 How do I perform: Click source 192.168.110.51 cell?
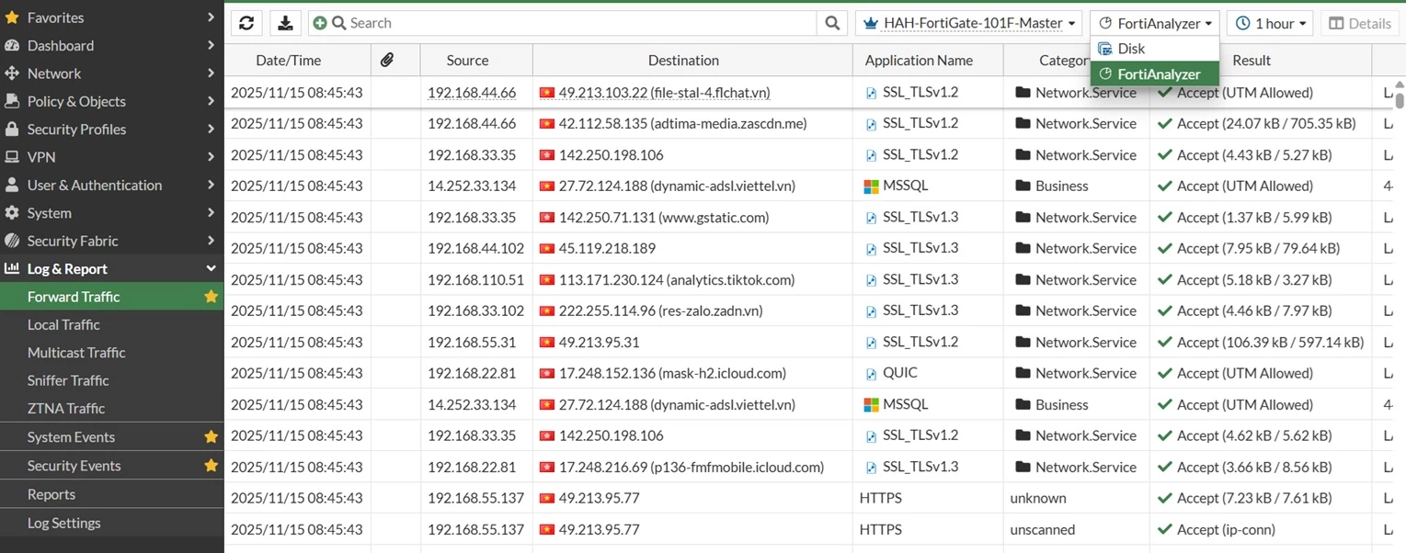click(475, 280)
